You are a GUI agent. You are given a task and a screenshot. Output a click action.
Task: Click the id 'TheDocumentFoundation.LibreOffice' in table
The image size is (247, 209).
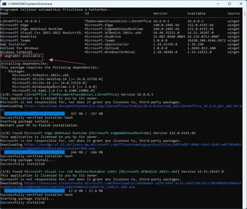pyautogui.click(x=118, y=21)
